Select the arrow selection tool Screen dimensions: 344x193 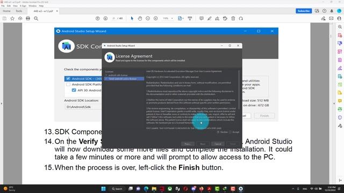[x=132, y=19]
